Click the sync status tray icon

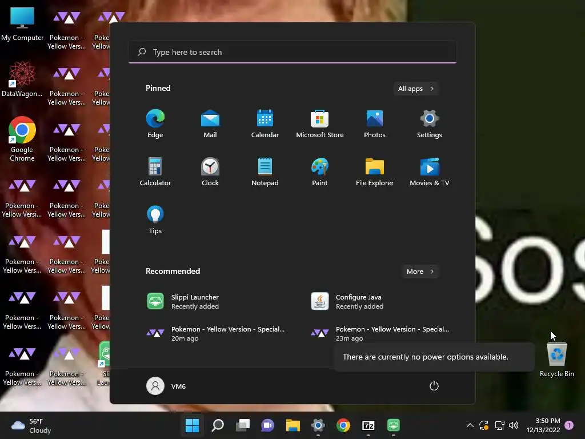[484, 425]
